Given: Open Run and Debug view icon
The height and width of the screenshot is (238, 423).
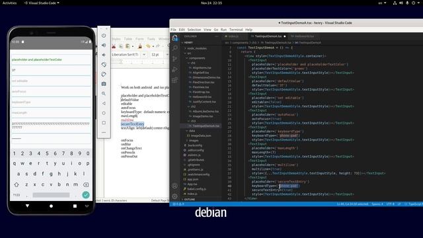Looking at the screenshot, I should 174,69.
